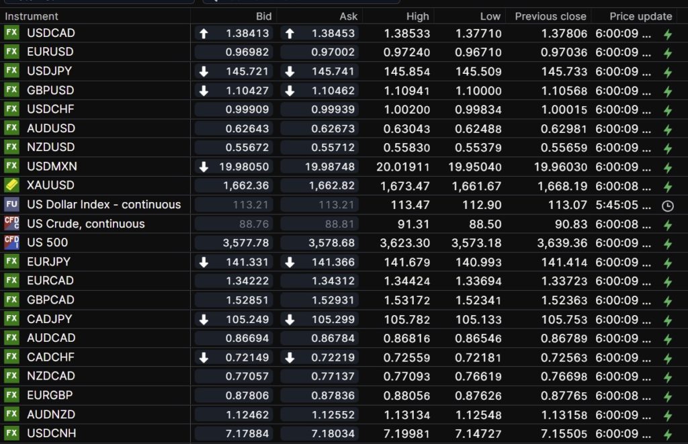The image size is (688, 444).
Task: Select the FU icon for US Dollar Index
Action: (11, 205)
